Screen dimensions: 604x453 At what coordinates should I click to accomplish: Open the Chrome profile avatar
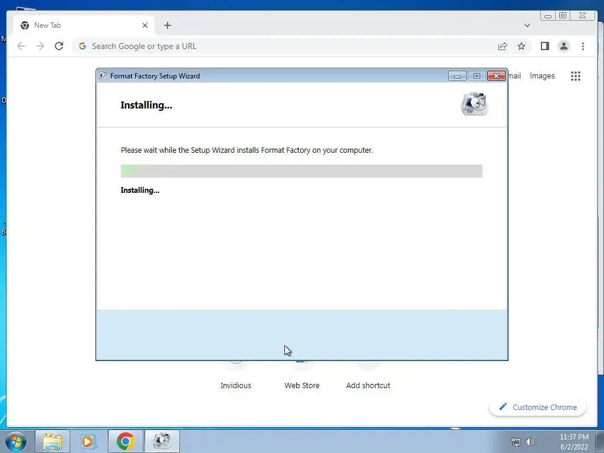point(563,46)
